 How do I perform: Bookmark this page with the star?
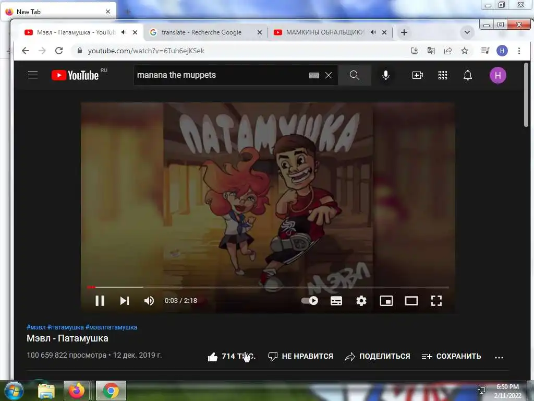[465, 51]
